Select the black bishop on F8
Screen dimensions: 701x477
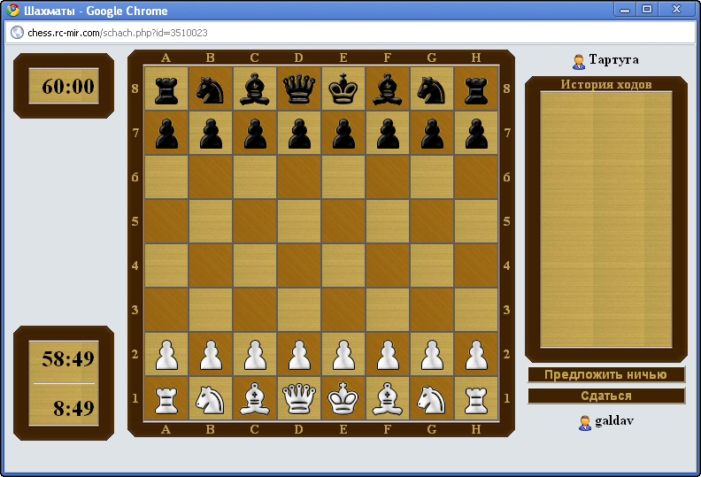pyautogui.click(x=388, y=88)
